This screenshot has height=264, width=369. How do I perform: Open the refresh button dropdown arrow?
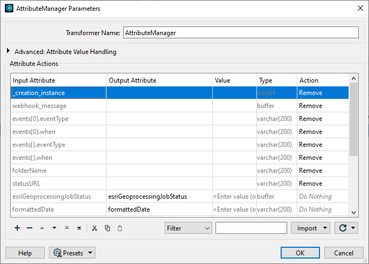[x=353, y=228]
